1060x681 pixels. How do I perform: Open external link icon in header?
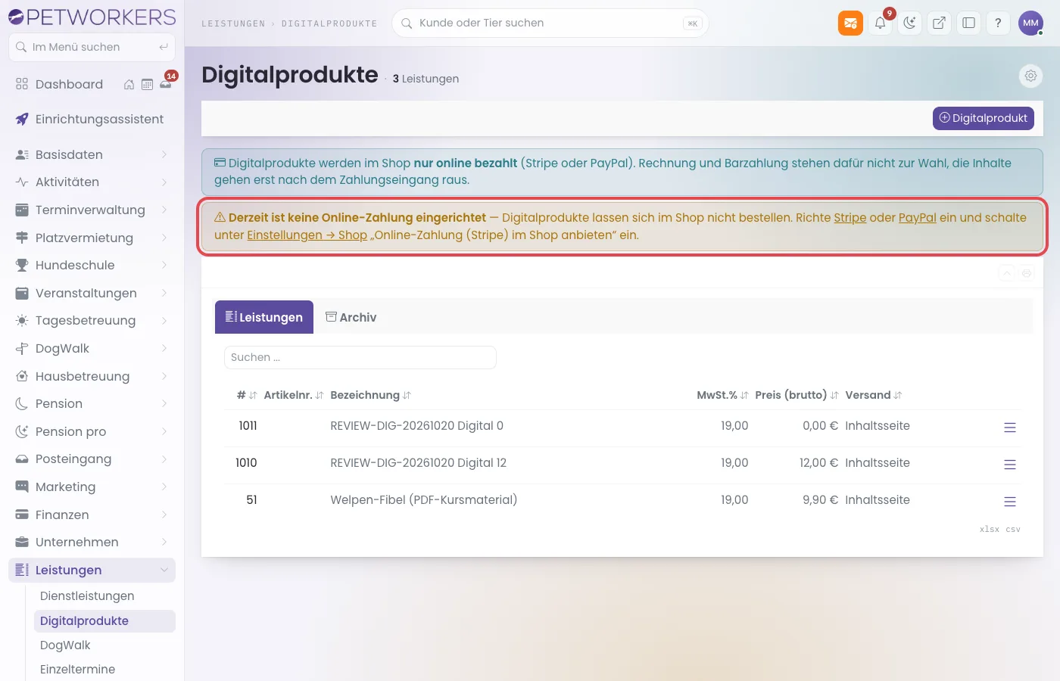click(x=939, y=23)
